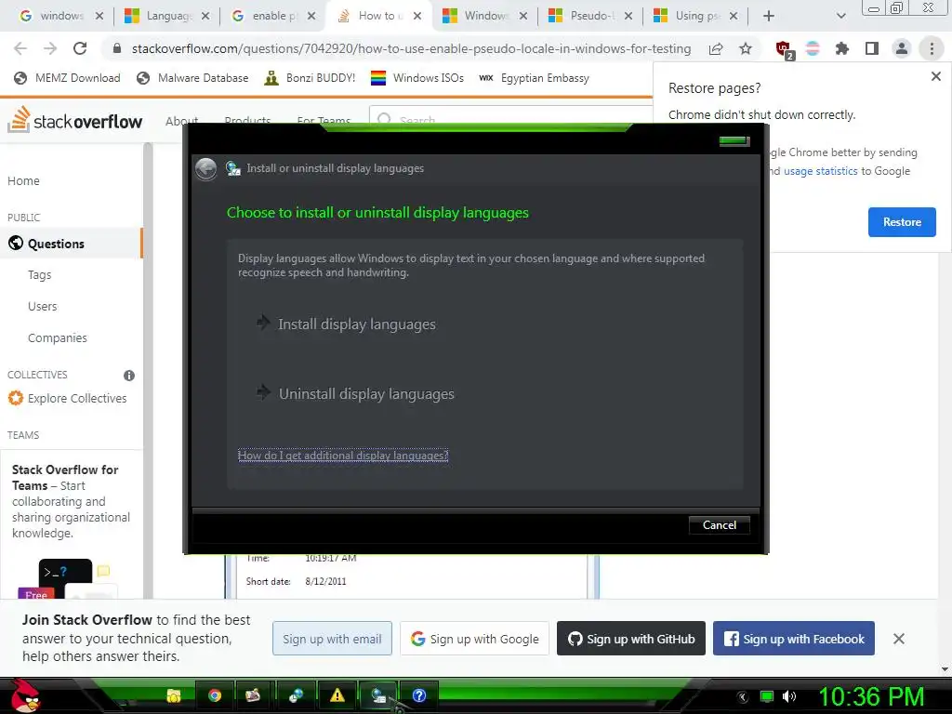The image size is (952, 714).
Task: Open Windows ISOs bookmark
Action: click(417, 78)
